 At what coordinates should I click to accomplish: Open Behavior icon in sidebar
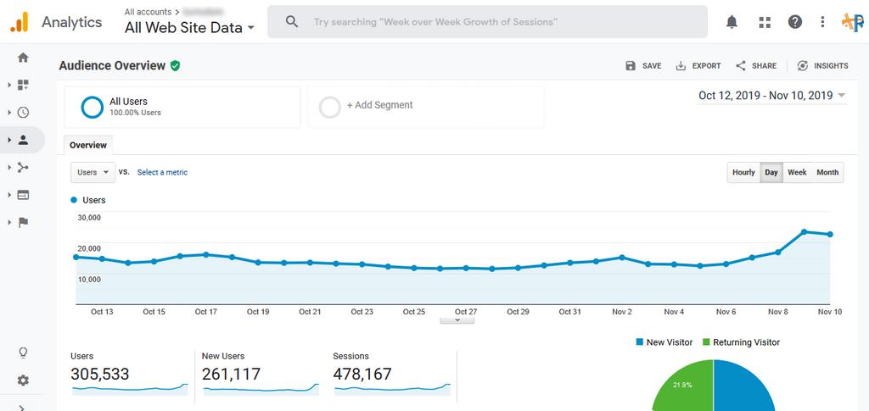(x=23, y=195)
